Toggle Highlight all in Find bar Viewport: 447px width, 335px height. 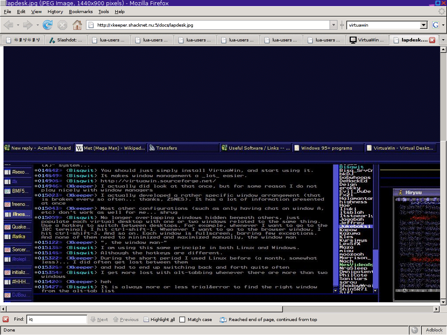pyautogui.click(x=159, y=319)
